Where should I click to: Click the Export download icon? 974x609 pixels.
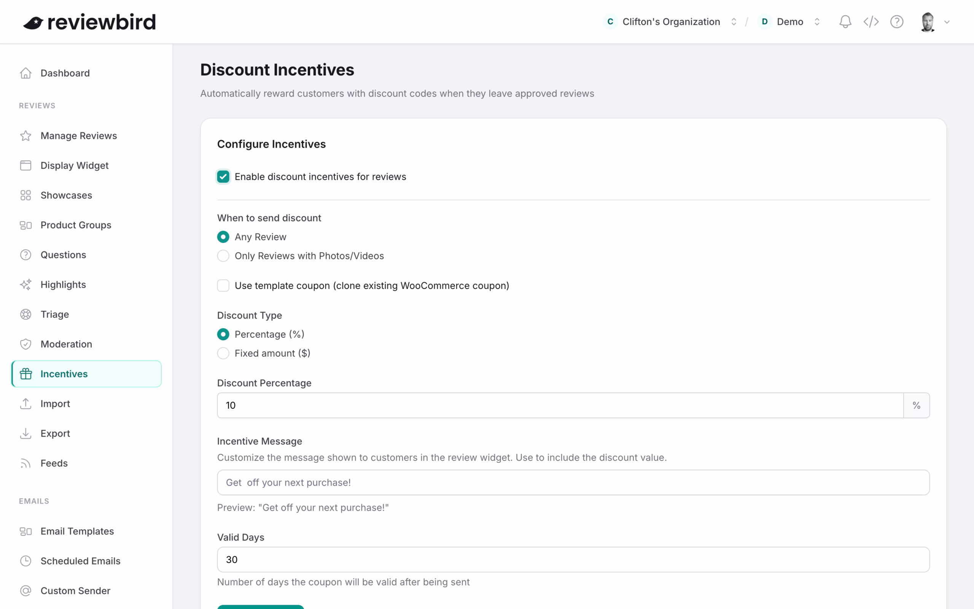(26, 434)
